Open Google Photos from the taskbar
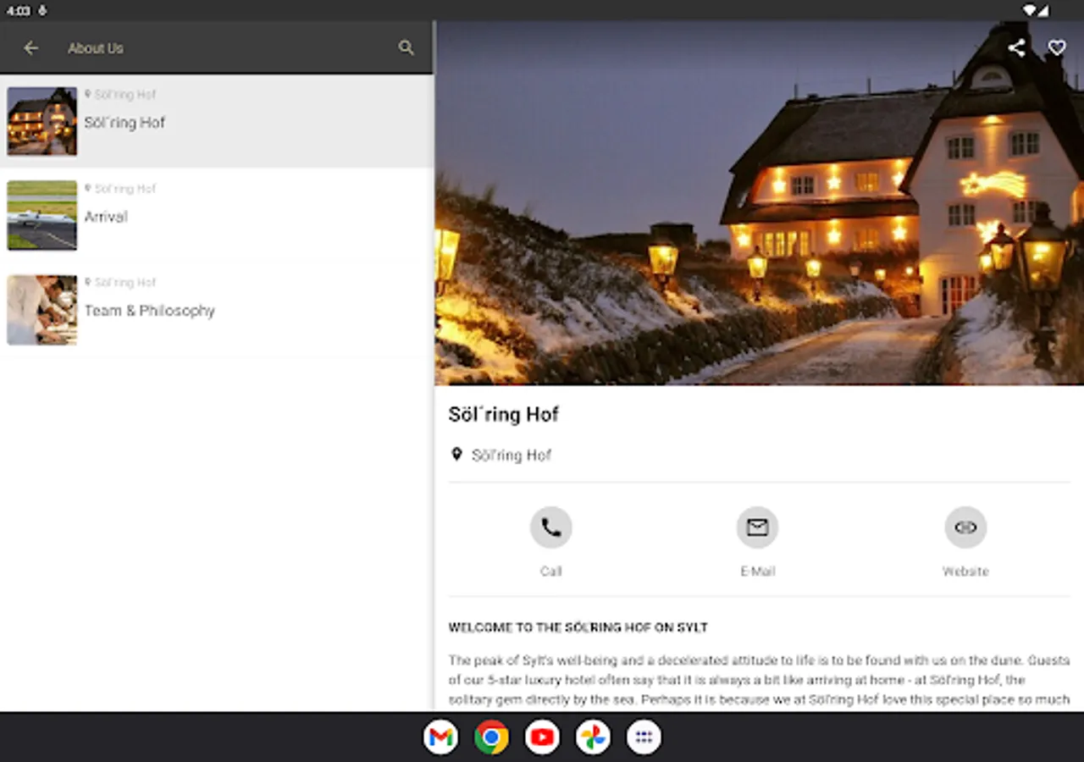This screenshot has height=762, width=1084. pos(593,737)
